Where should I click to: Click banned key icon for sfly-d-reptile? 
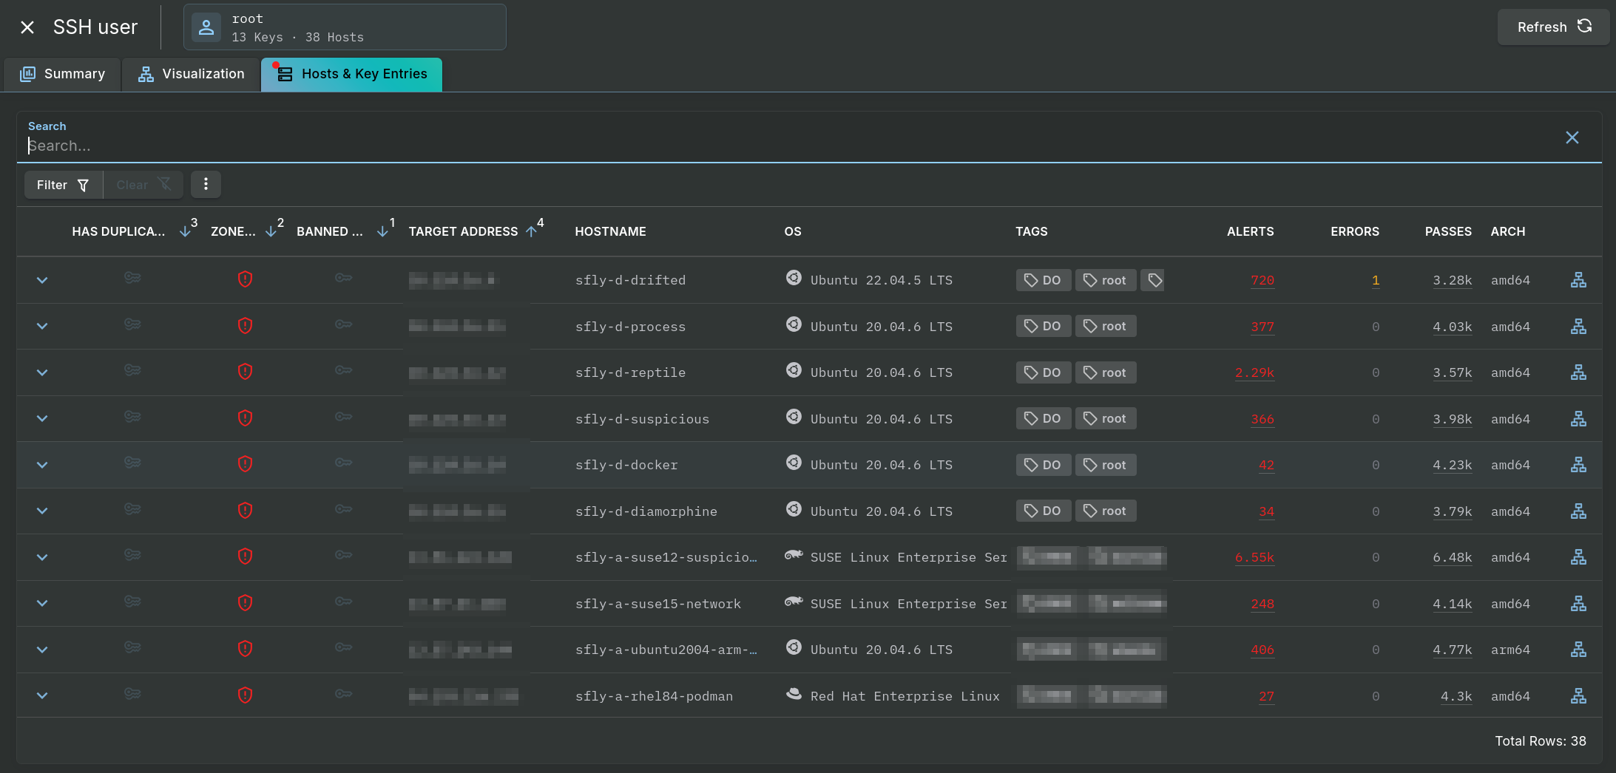343,370
